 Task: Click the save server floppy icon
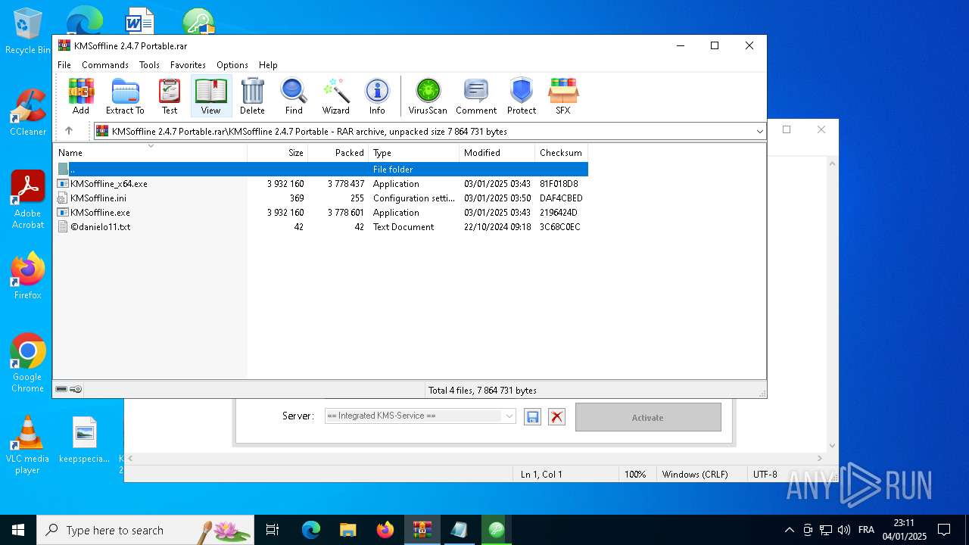pyautogui.click(x=532, y=417)
